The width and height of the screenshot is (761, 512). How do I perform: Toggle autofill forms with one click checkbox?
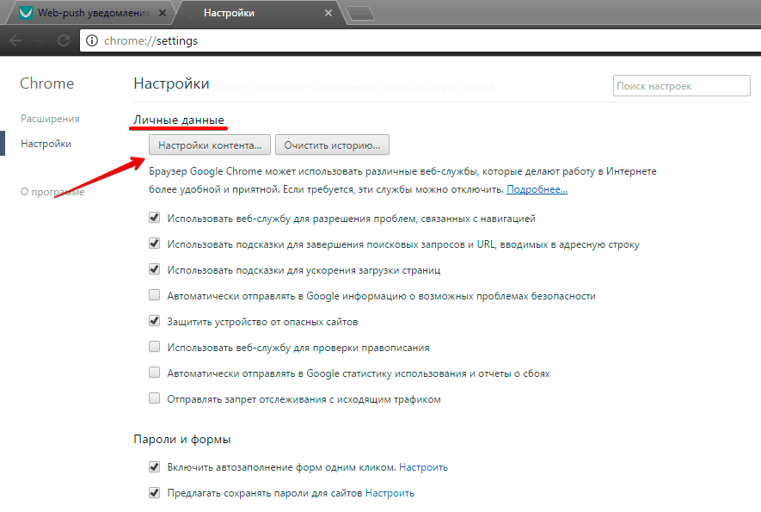click(x=154, y=466)
